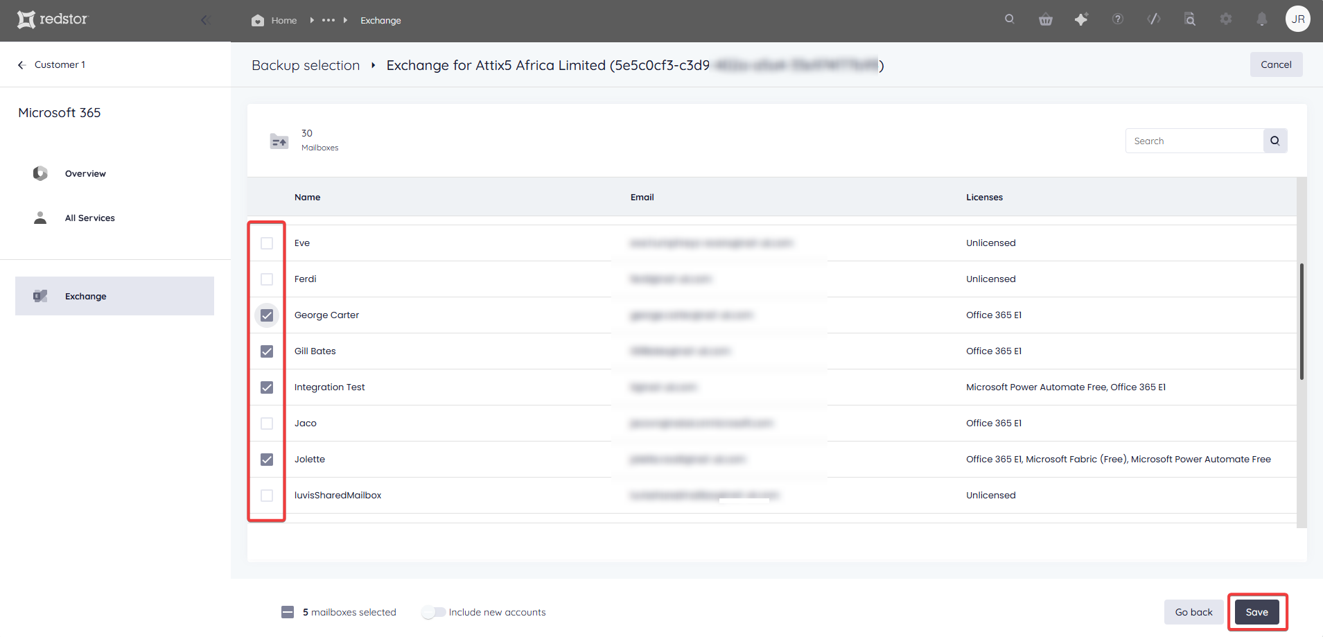1323x637 pixels.
Task: Click the Microsoft 365 heading
Action: 60,112
